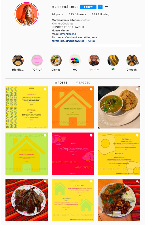This screenshot has width=146, height=225.
Task: Expand suggested accounts dropdown next to Follow
Action: click(x=100, y=7)
